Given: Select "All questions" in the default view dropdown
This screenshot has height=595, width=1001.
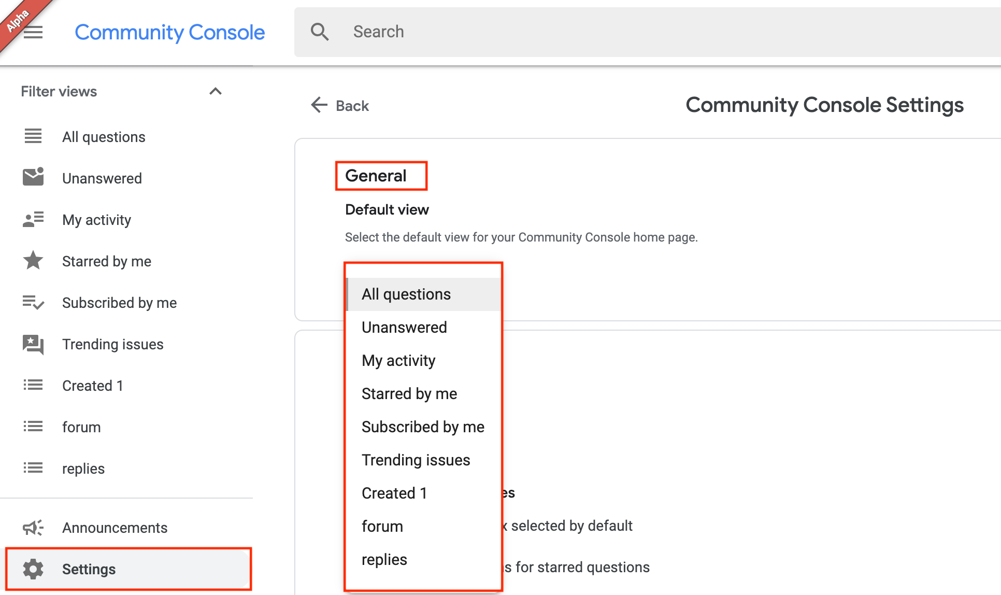Looking at the screenshot, I should [406, 294].
